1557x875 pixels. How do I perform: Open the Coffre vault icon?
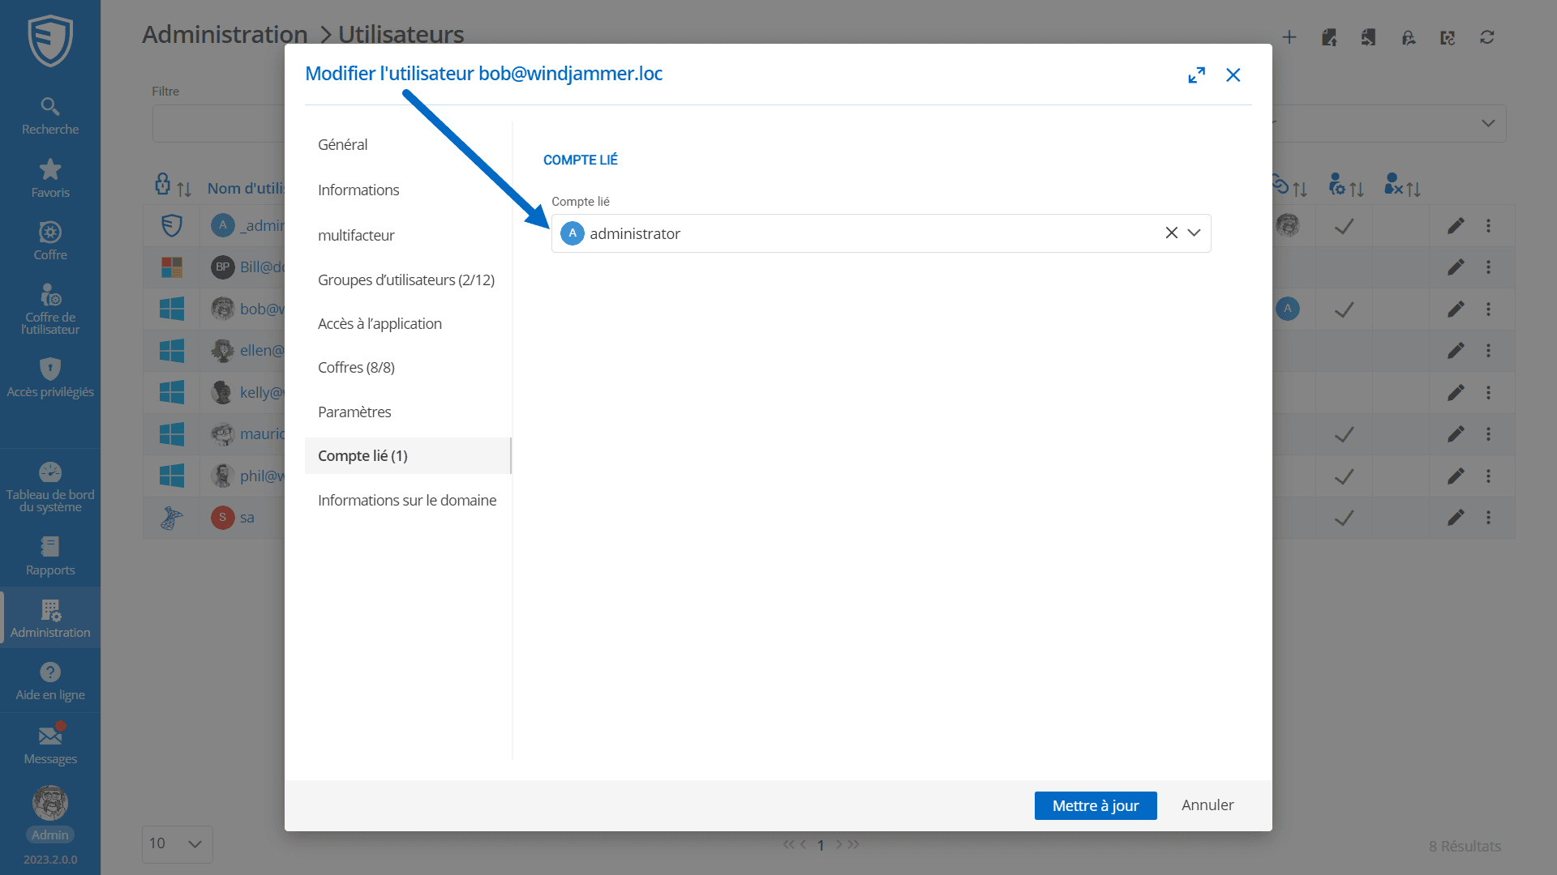pyautogui.click(x=50, y=241)
